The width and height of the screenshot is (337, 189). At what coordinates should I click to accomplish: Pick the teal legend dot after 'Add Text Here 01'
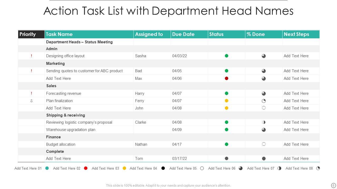(47, 169)
